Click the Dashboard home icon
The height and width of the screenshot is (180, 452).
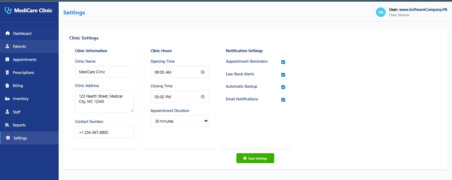tap(8, 33)
